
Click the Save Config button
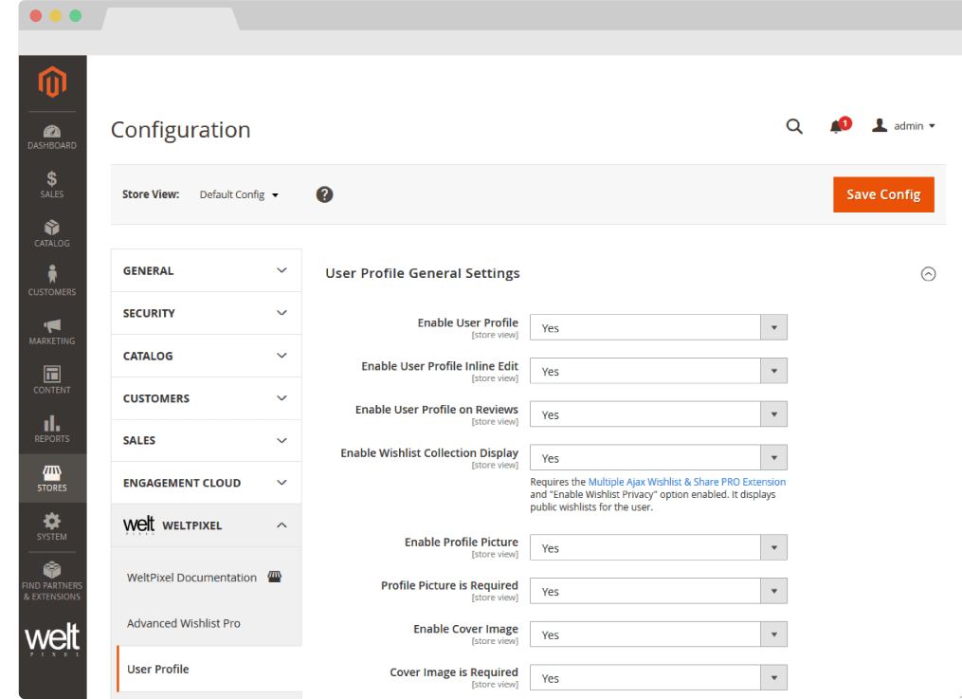point(883,194)
